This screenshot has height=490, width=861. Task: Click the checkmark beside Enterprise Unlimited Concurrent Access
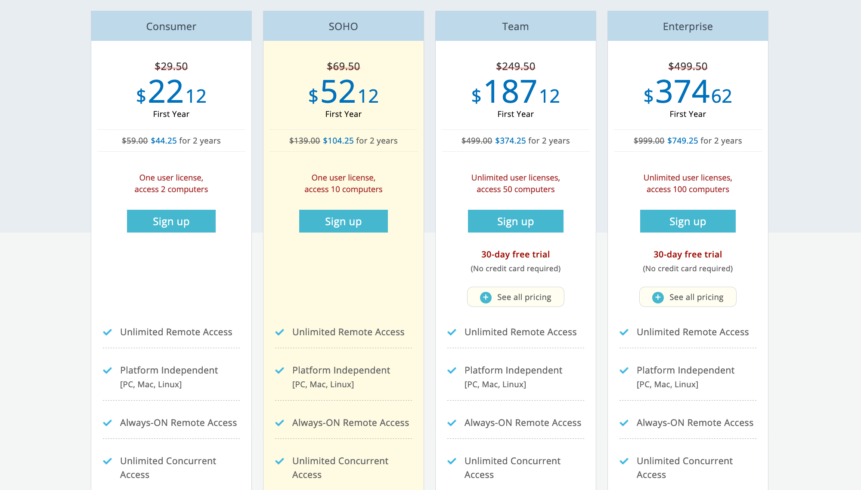click(624, 461)
